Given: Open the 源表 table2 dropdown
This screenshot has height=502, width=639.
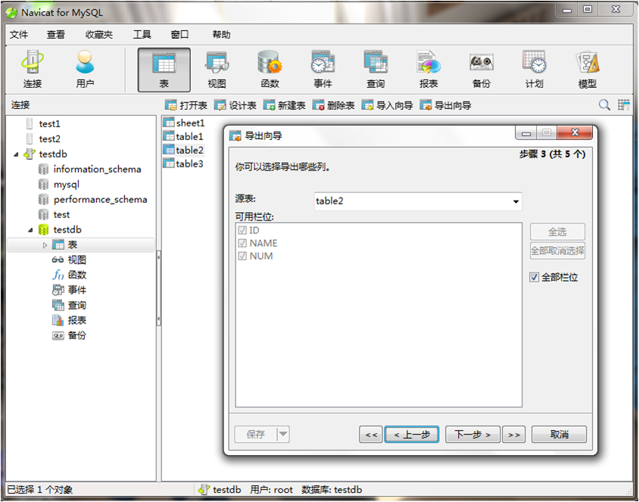Looking at the screenshot, I should tap(516, 201).
